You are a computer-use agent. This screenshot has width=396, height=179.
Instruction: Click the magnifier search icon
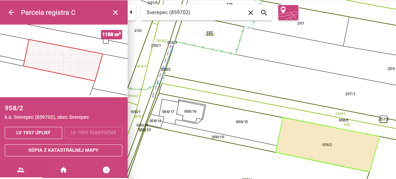click(264, 12)
